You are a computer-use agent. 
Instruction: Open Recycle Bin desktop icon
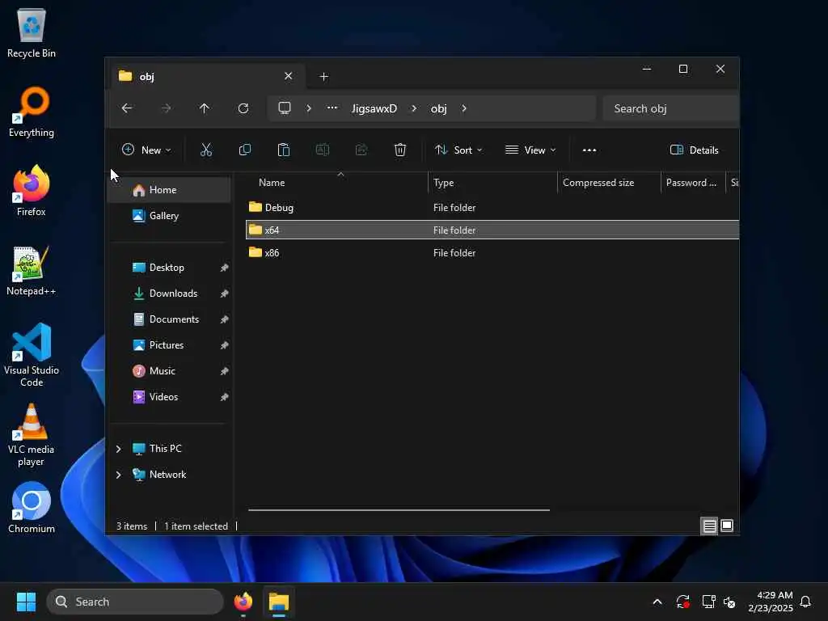coord(32,33)
